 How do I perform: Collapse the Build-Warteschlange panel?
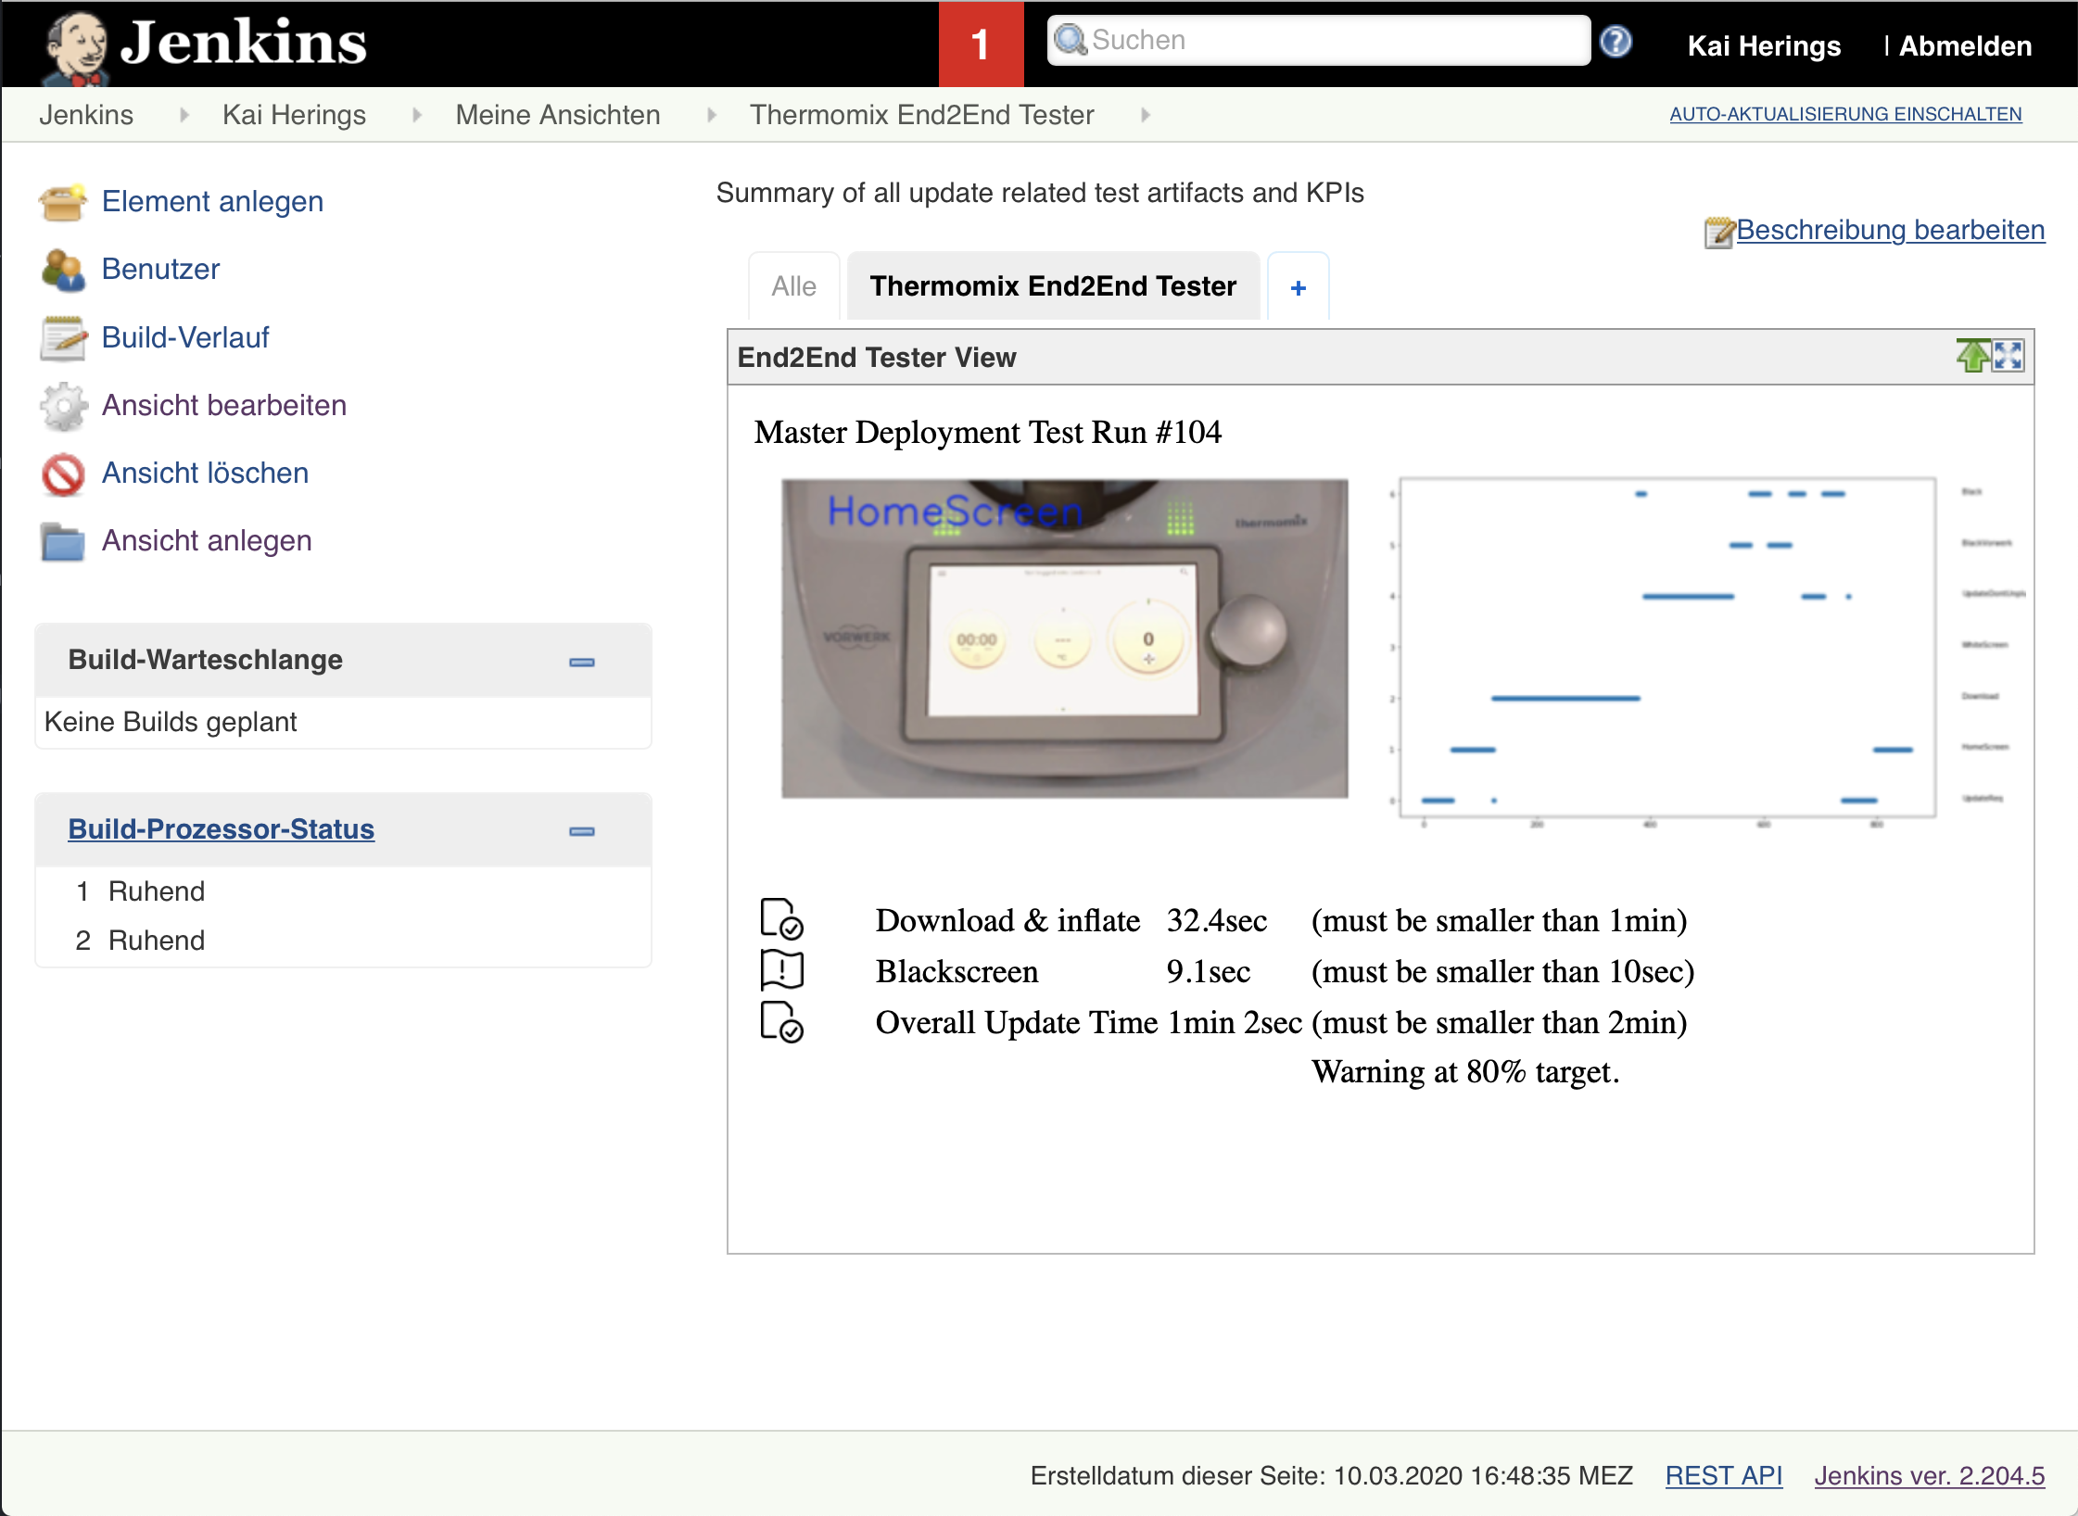click(x=582, y=662)
